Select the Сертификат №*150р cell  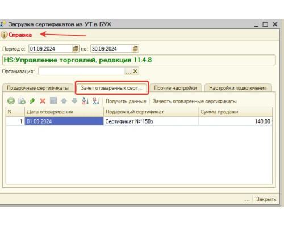(151, 121)
